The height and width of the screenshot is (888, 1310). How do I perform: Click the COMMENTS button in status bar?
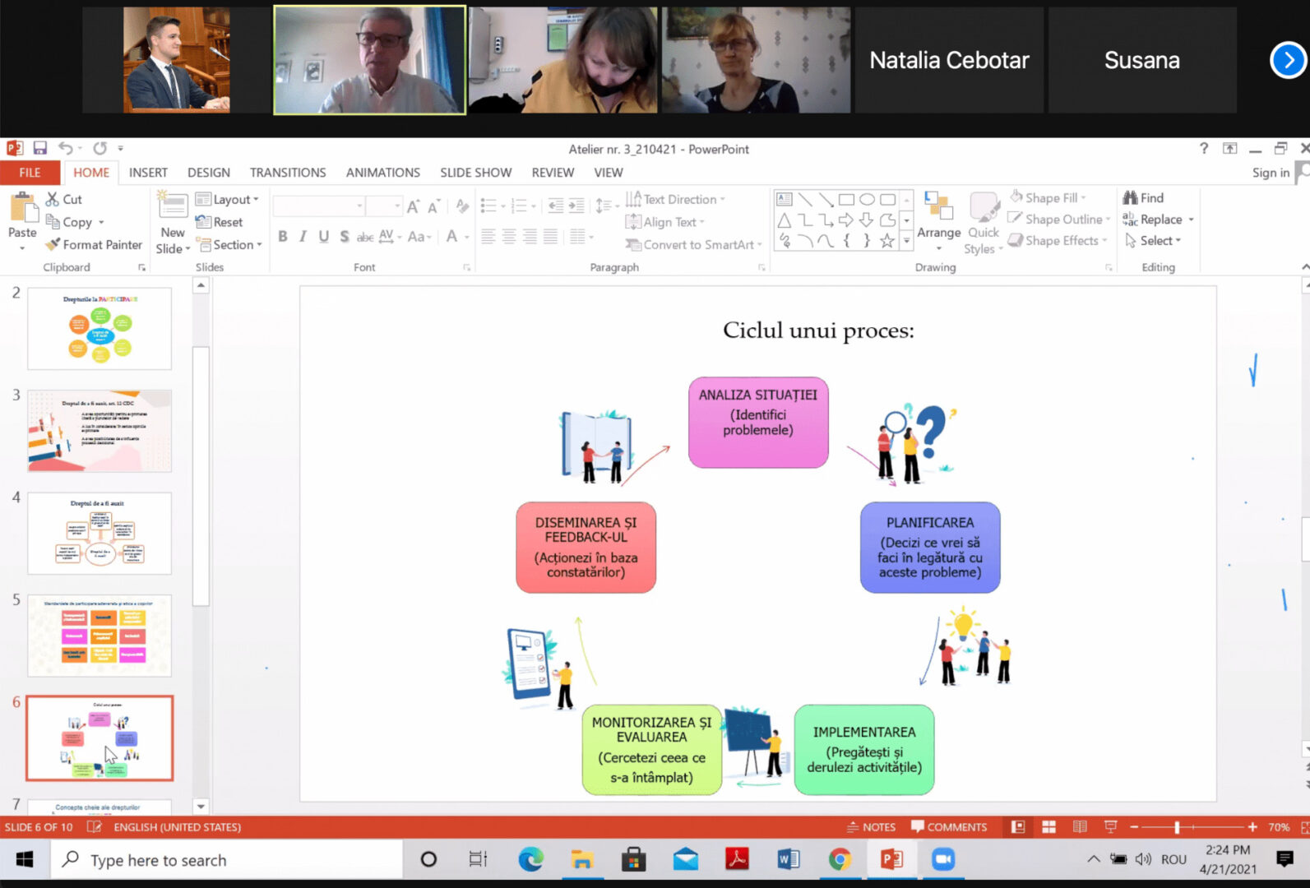tap(949, 827)
